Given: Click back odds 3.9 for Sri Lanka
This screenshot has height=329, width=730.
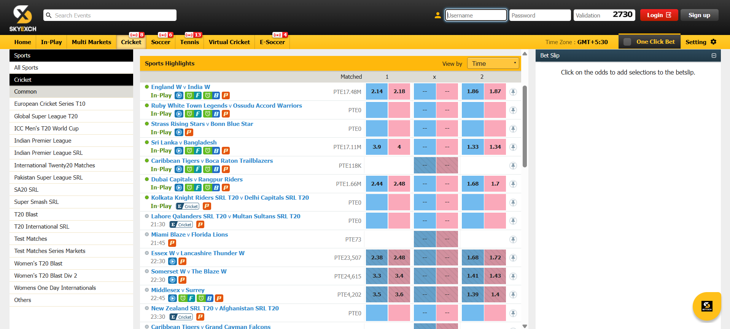Looking at the screenshot, I should click(377, 147).
